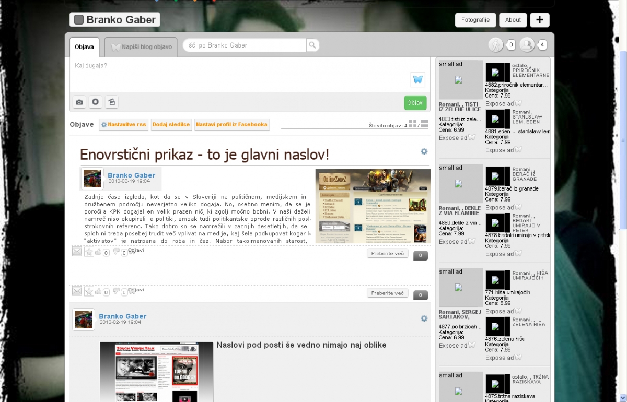Open the gear menu on the second post
The image size is (627, 402).
(x=424, y=318)
